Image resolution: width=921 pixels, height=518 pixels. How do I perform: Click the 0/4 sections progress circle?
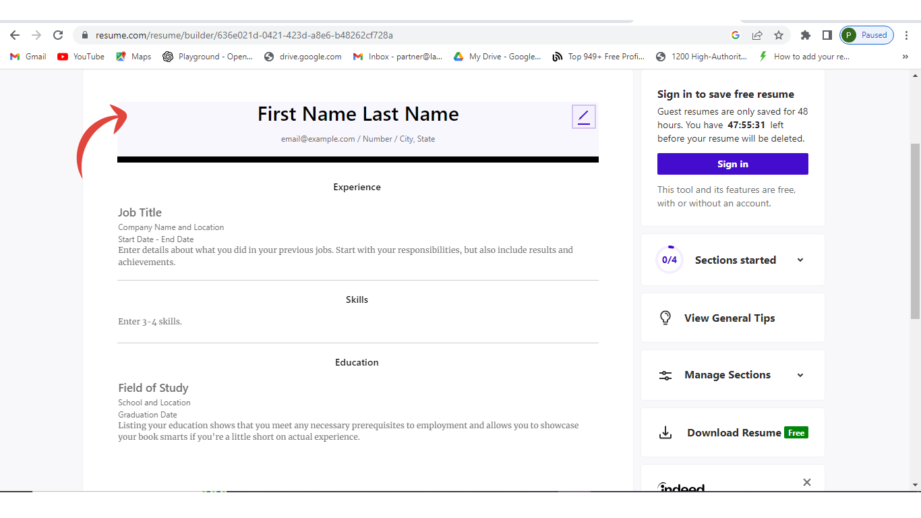point(670,260)
